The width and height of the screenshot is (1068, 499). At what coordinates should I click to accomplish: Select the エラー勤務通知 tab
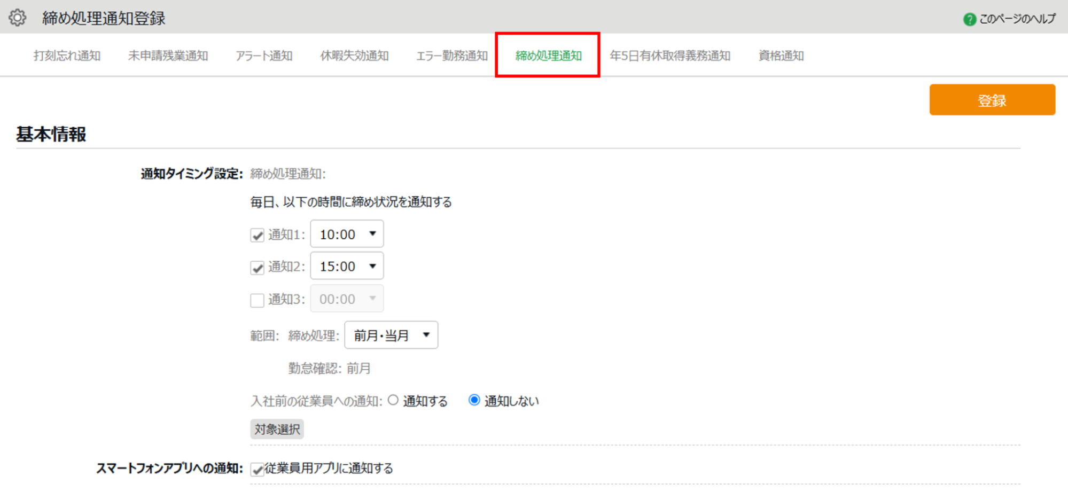452,56
